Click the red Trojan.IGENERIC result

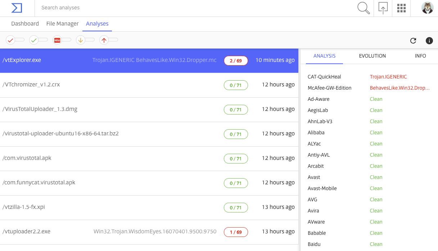click(388, 77)
